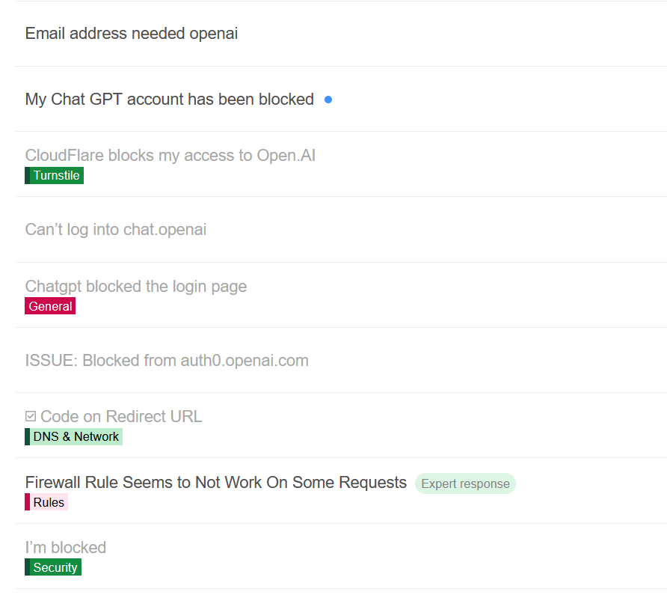Click the solved checkmark icon beside Code on Redirect URL
Viewport: 667px width, 601px height.
(31, 416)
